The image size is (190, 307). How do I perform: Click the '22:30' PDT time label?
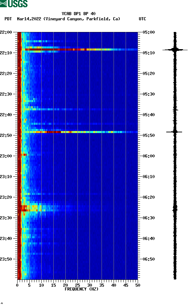6,94
